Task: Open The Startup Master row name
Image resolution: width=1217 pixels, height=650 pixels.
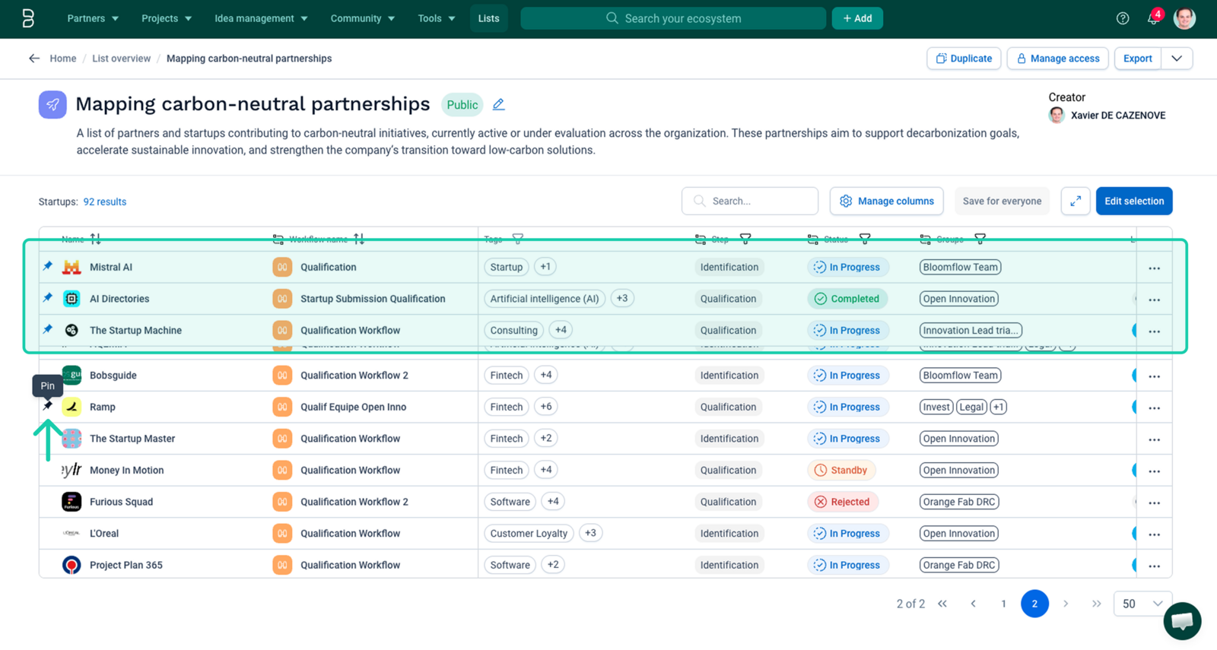Action: pyautogui.click(x=132, y=439)
